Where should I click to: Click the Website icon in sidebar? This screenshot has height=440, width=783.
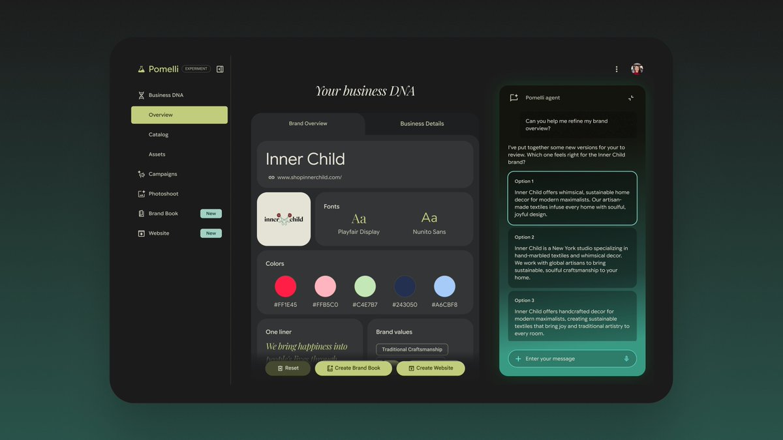141,233
